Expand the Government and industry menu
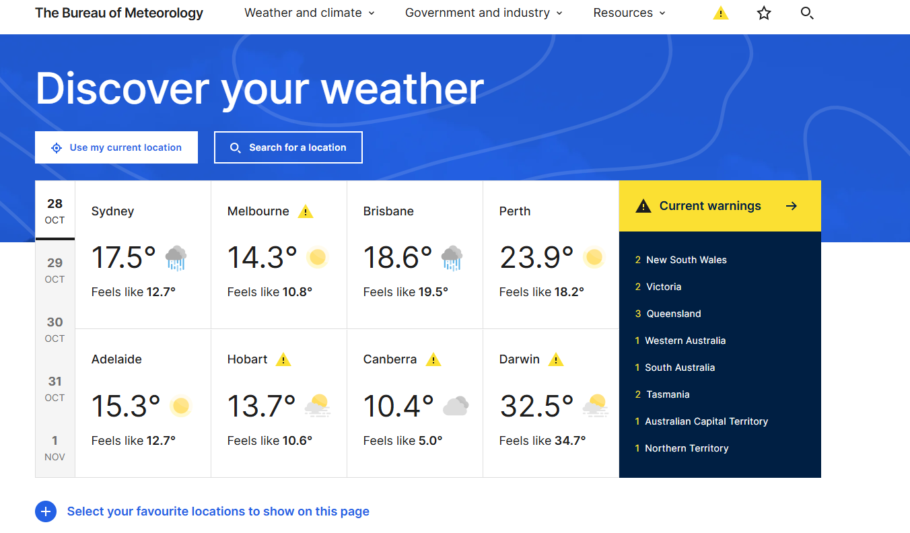This screenshot has height=533, width=910. (483, 13)
